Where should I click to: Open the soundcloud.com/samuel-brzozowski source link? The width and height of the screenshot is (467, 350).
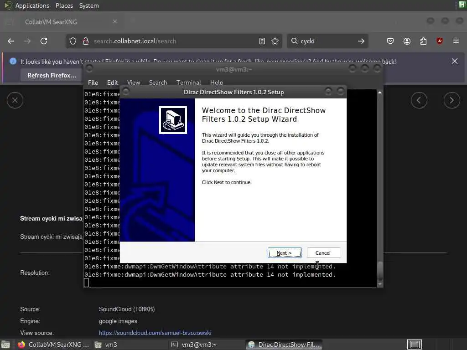coord(155,333)
